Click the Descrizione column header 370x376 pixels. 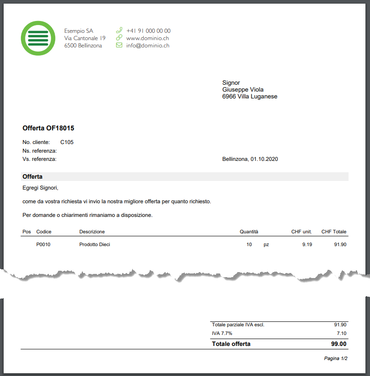pyautogui.click(x=92, y=232)
